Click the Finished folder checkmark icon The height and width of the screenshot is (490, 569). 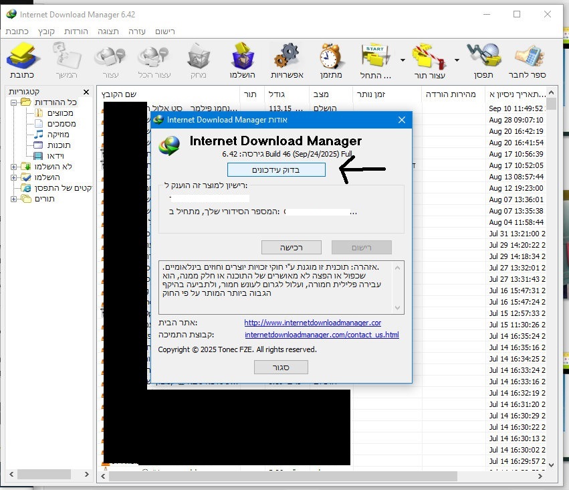(26, 177)
